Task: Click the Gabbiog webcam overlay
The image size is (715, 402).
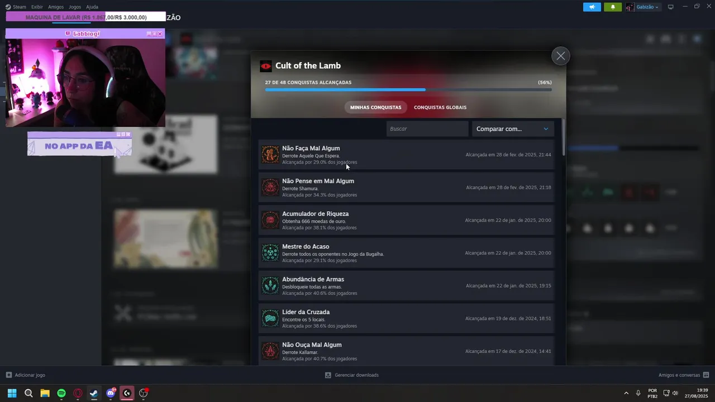Action: pos(85,78)
